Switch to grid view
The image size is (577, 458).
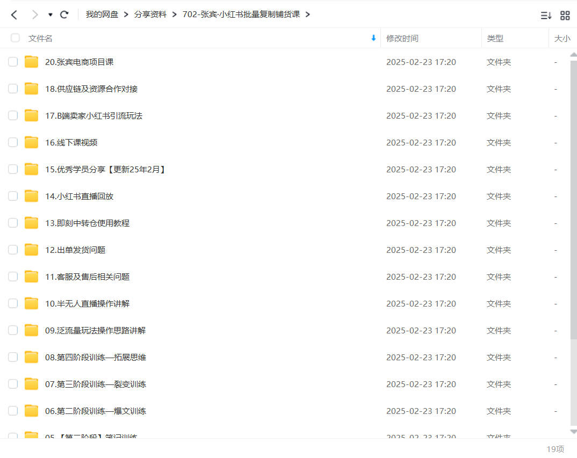tap(565, 16)
